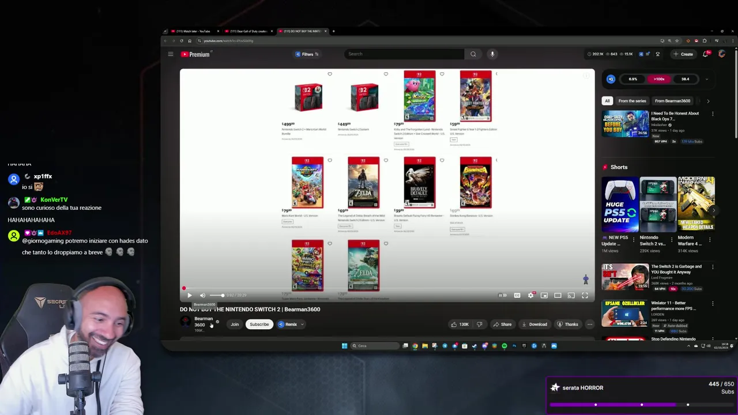Click the browser address bar

click(x=427, y=41)
